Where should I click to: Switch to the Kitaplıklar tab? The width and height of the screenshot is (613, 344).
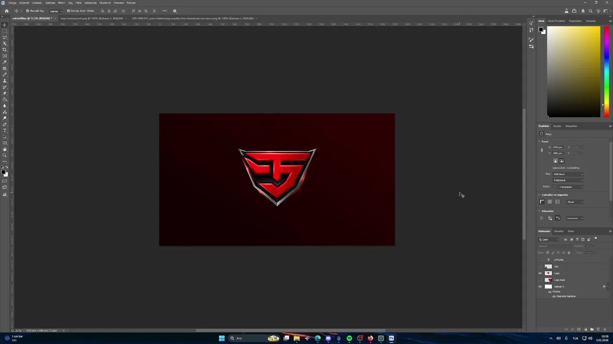(571, 126)
